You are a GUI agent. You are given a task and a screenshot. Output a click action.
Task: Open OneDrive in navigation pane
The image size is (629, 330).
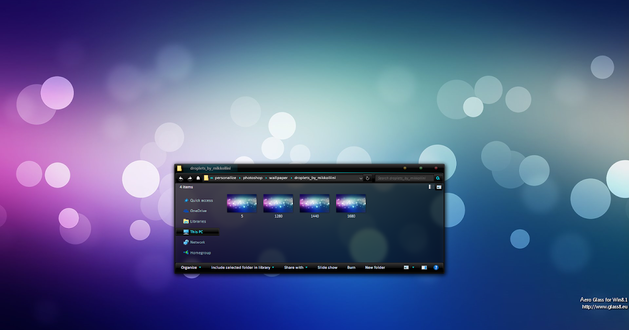194,211
